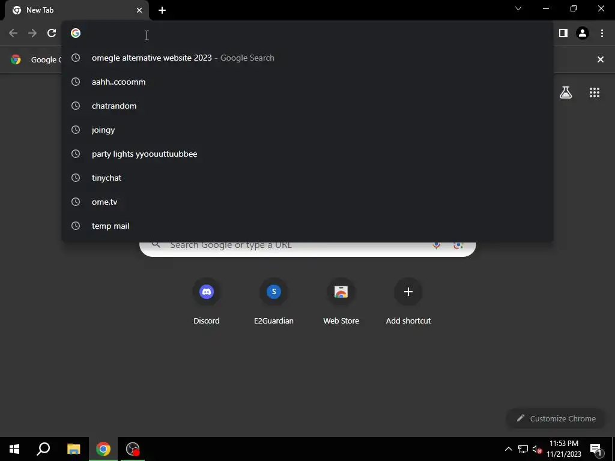Open the OBS Studio taskbar icon
Image resolution: width=615 pixels, height=461 pixels.
[x=133, y=449]
